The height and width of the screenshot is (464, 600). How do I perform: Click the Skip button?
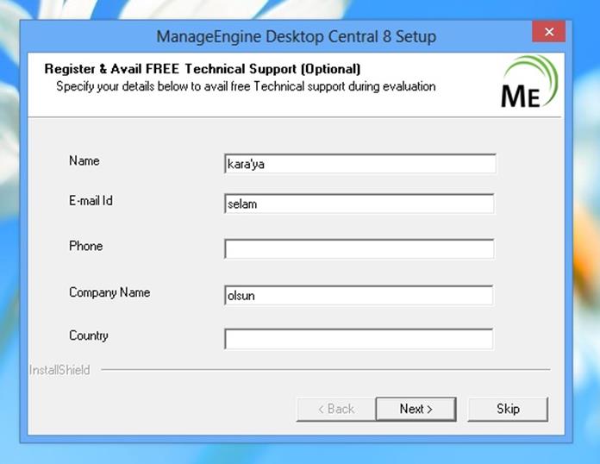[508, 409]
